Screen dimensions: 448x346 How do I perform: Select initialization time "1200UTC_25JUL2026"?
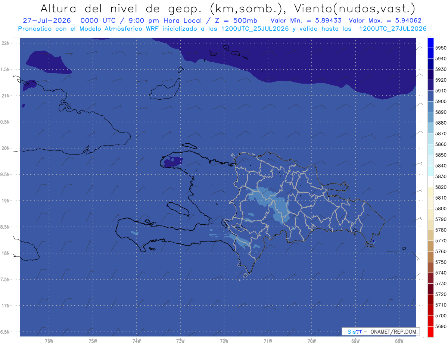coord(255,29)
